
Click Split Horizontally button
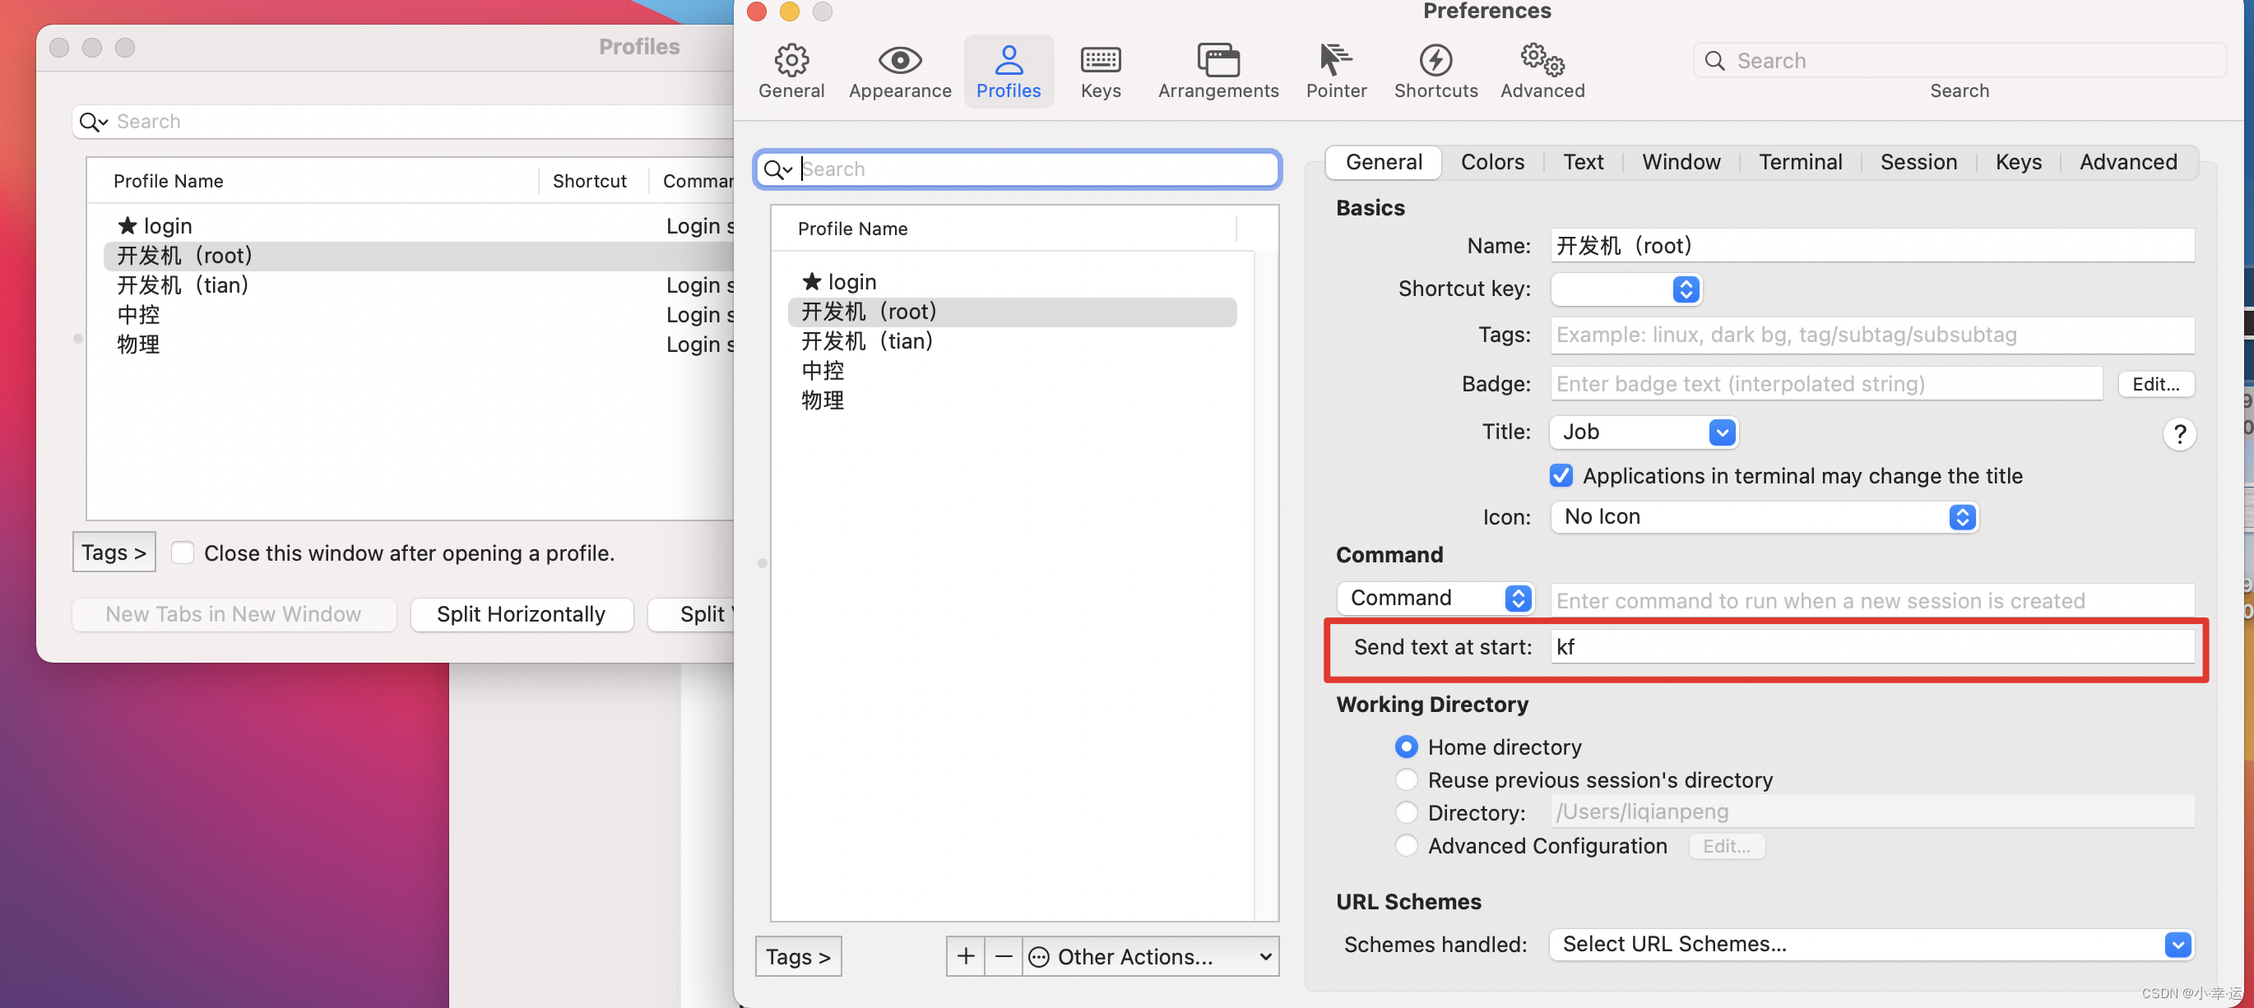[521, 613]
